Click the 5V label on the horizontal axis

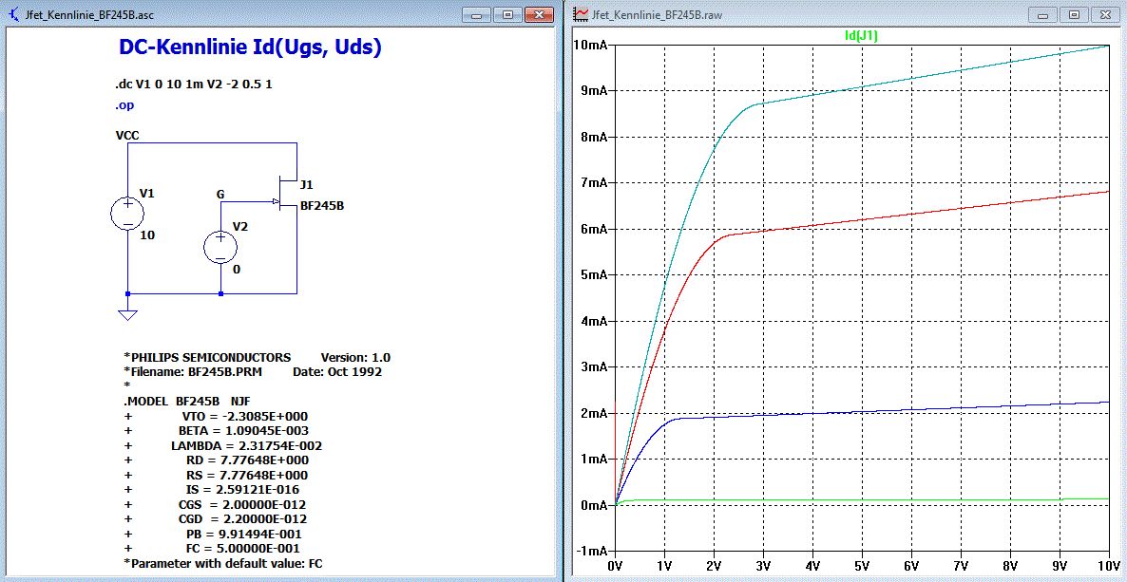pyautogui.click(x=861, y=565)
